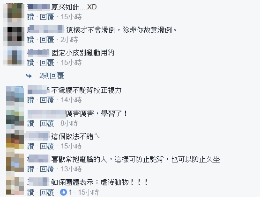Reply to the comment 厲害厲害，學習了！
Image resolution: width=260 pixels, height=197 pixels.
[x=47, y=123]
